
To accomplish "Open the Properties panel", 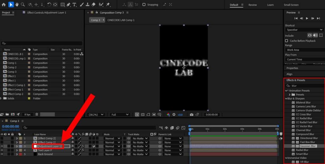I will point(292,68).
